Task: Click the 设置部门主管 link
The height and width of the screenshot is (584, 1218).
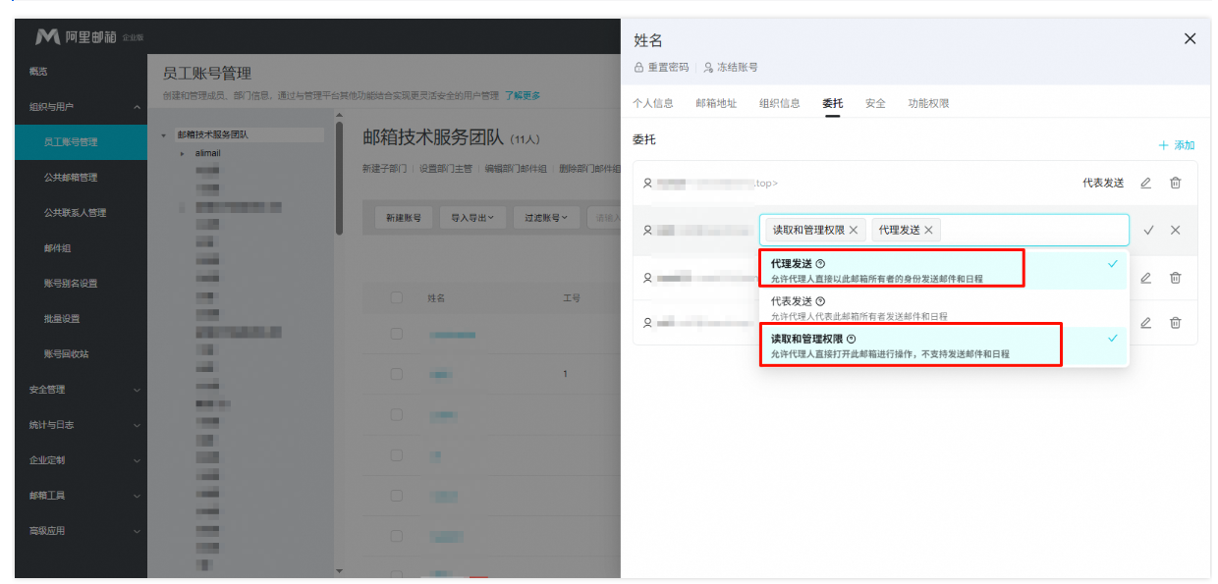Action: click(446, 168)
